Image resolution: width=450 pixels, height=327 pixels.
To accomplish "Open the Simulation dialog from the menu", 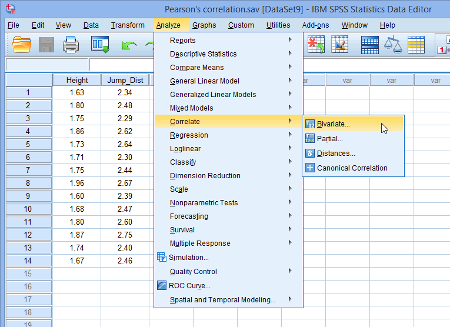I will (188, 257).
